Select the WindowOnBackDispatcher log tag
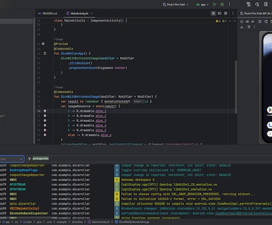Viewport: 272px width, 225px height. tap(29, 213)
